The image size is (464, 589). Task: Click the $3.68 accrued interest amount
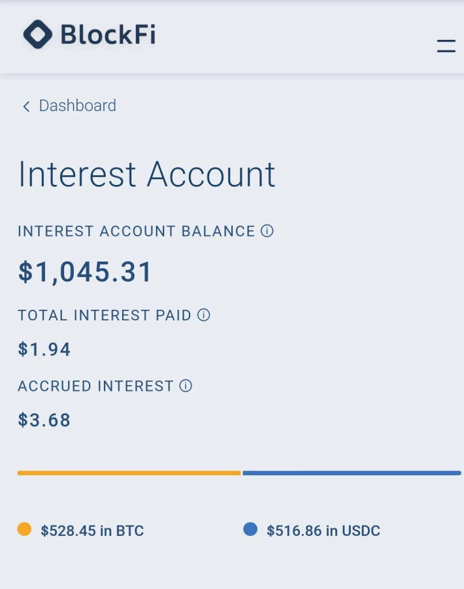tap(44, 420)
